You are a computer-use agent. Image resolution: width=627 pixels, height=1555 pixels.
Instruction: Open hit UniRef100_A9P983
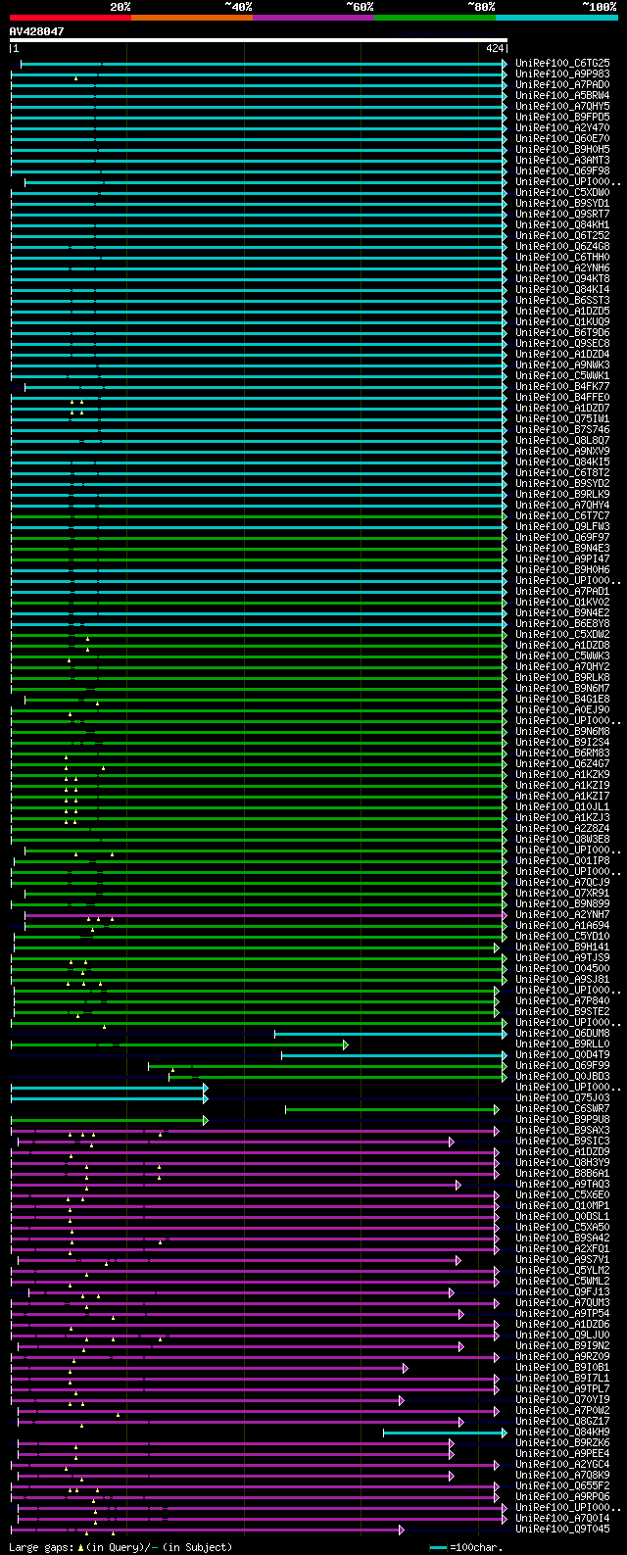(562, 73)
